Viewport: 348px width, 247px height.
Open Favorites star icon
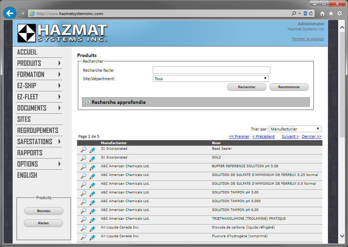[331, 14]
